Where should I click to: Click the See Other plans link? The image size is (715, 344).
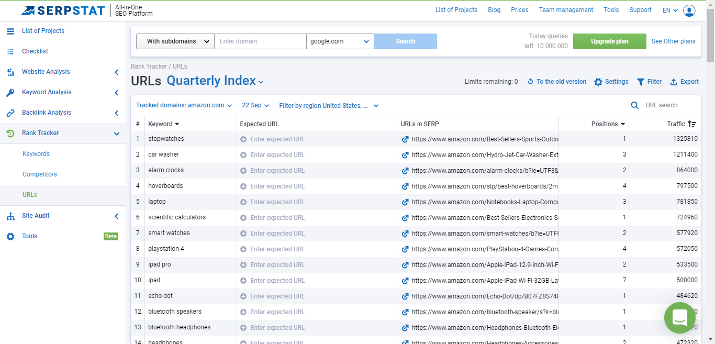[674, 41]
